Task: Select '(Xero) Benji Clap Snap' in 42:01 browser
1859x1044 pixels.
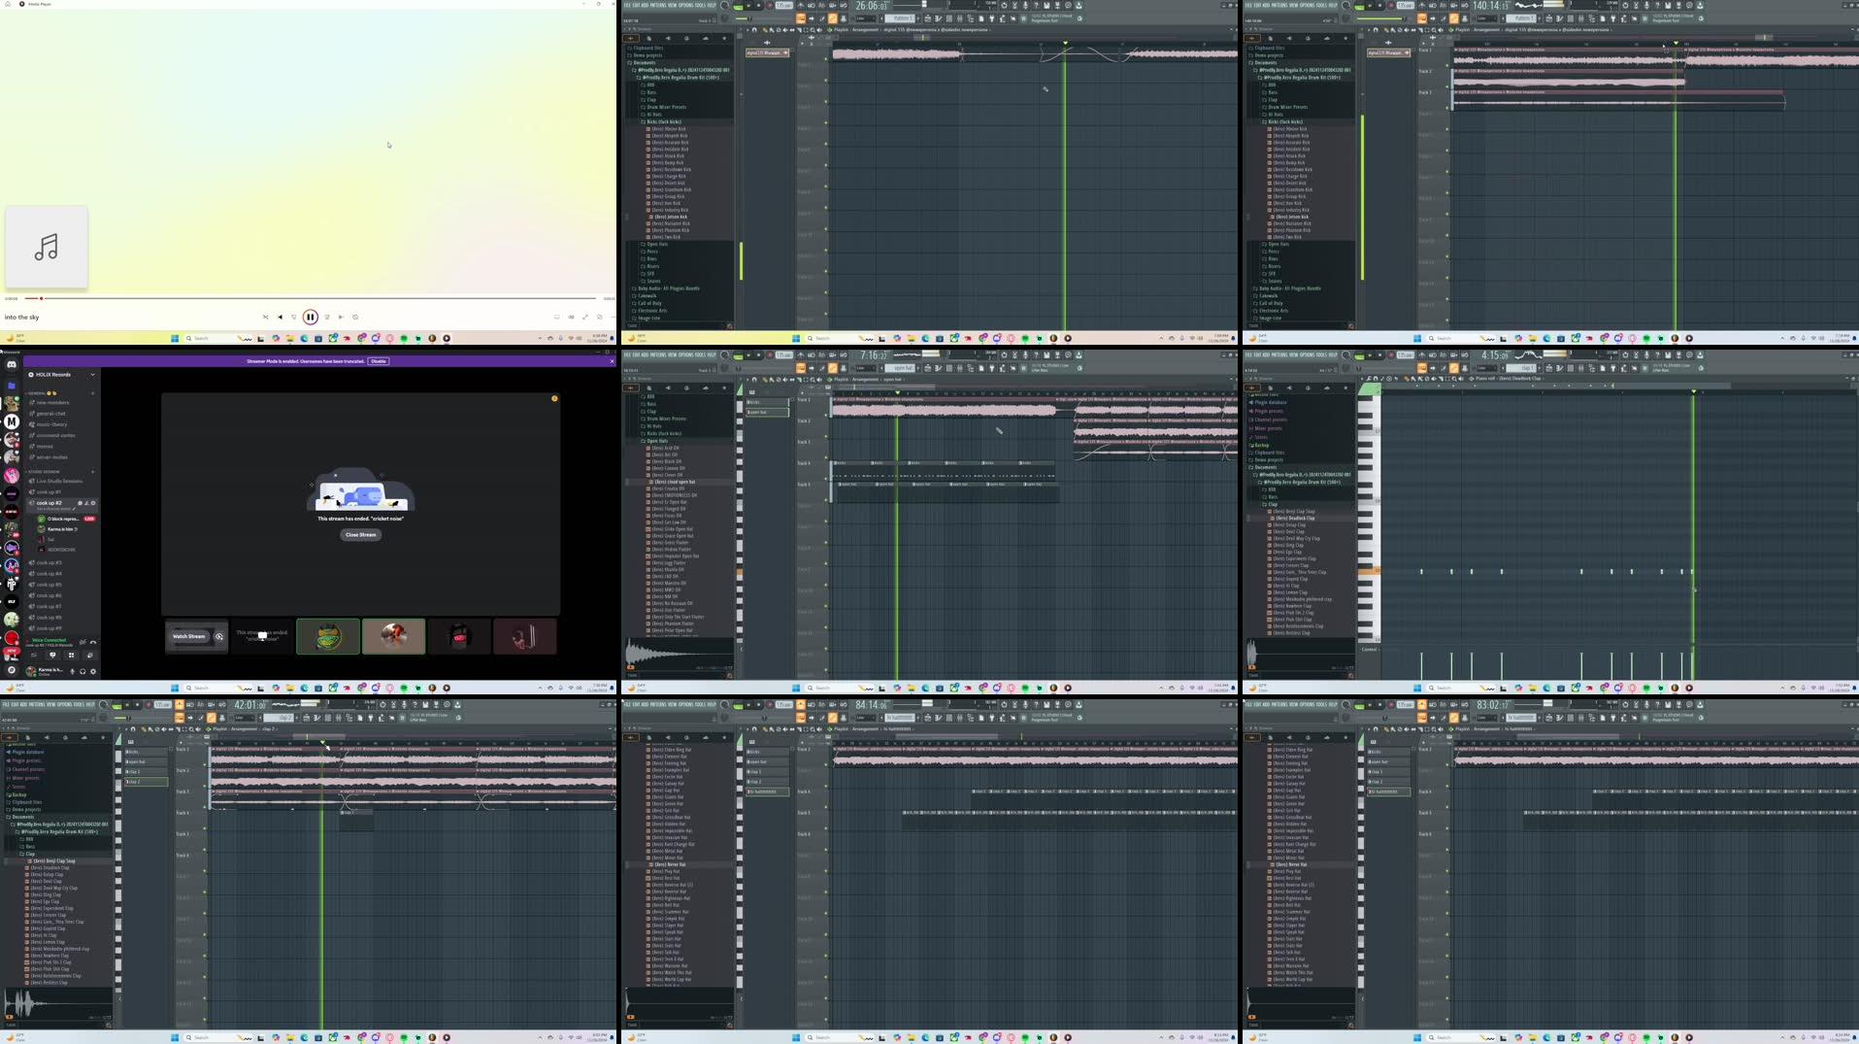Action: 52,861
